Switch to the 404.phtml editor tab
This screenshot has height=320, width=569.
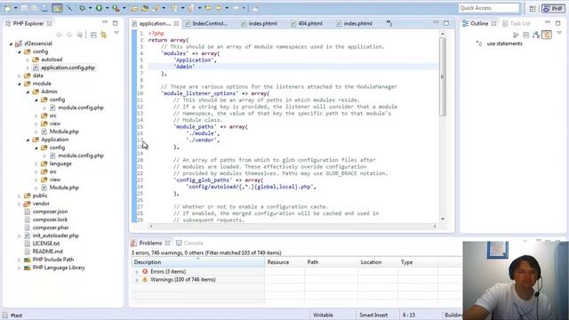307,23
